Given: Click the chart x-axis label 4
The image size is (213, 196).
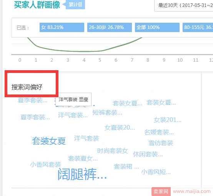Looking at the screenshot, I should (x=84, y=60).
